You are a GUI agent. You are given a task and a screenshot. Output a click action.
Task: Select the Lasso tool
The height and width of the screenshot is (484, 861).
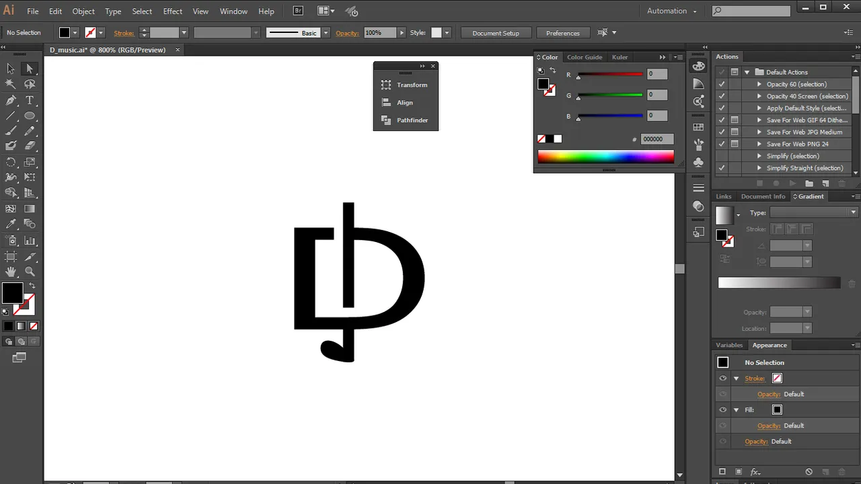pyautogui.click(x=30, y=84)
